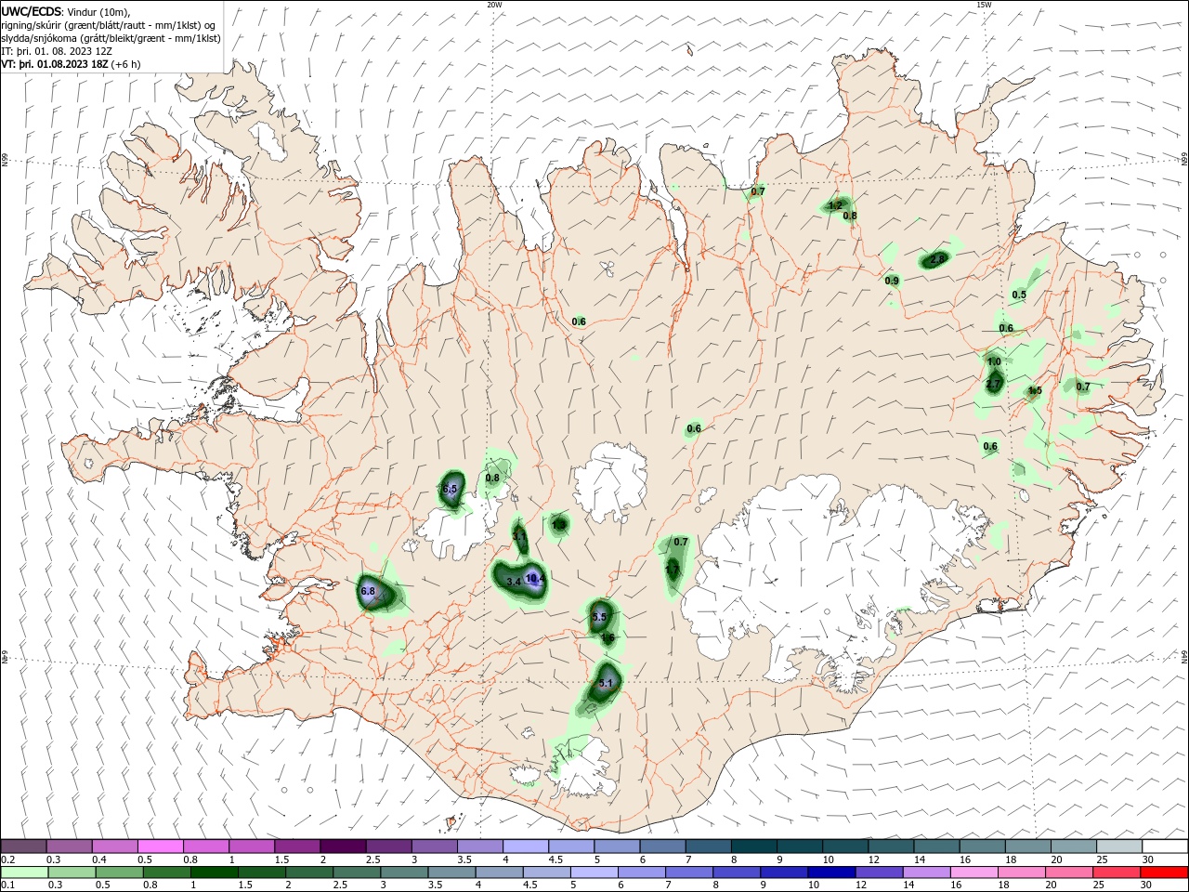Pick the dusky mauve 0.2 swatch in the top legend
This screenshot has width=1189, height=892.
pos(23,846)
